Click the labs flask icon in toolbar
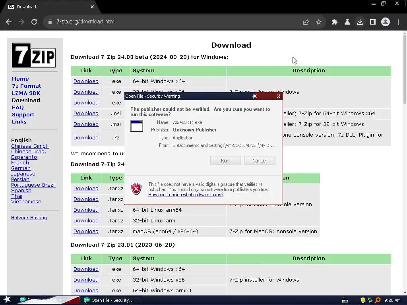The height and width of the screenshot is (305, 407). point(347,22)
